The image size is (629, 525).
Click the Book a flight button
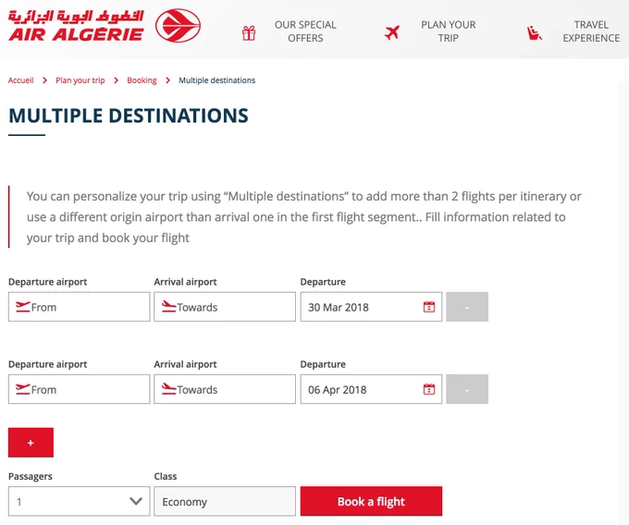coord(371,501)
